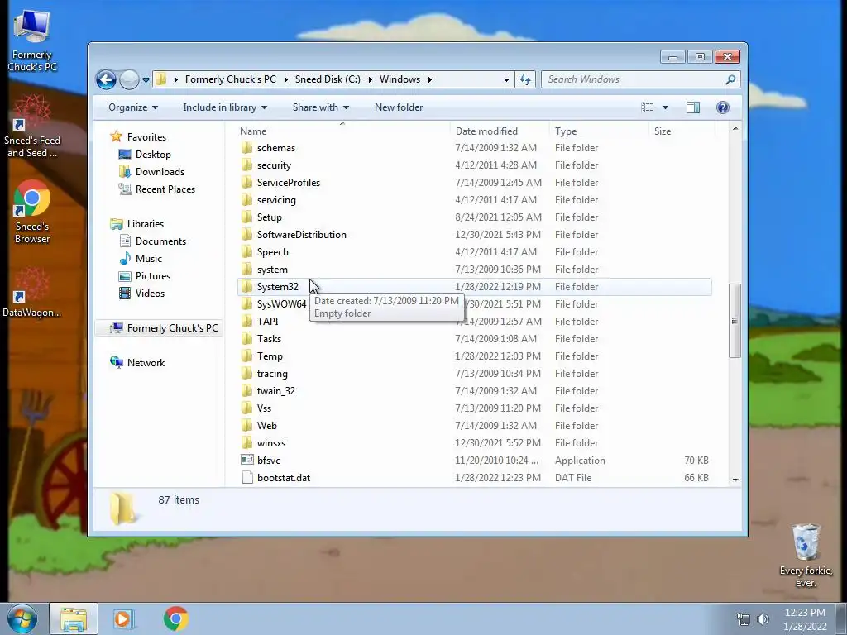Image resolution: width=847 pixels, height=635 pixels.
Task: Expand arrow after Sneed Disk (C:) breadcrumb
Action: pyautogui.click(x=370, y=79)
